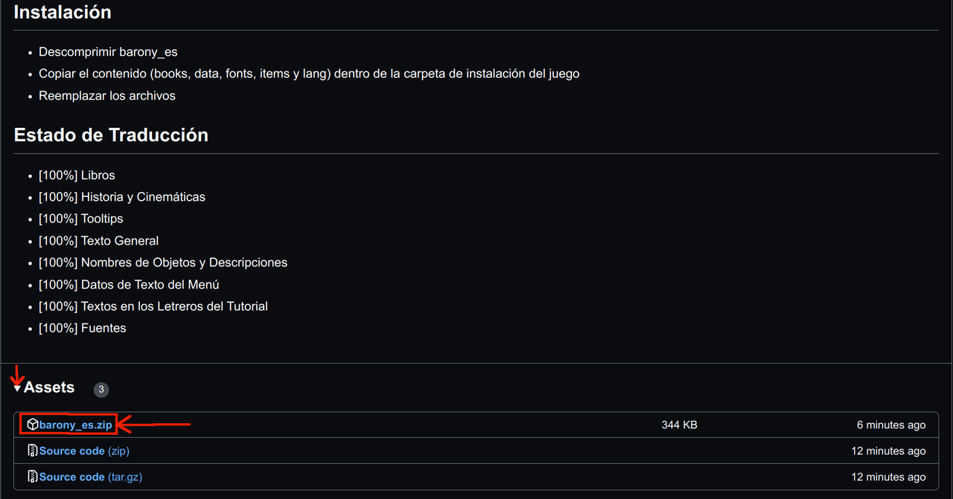
Task: Select the '[100%] Fuentes' list item
Action: 83,328
